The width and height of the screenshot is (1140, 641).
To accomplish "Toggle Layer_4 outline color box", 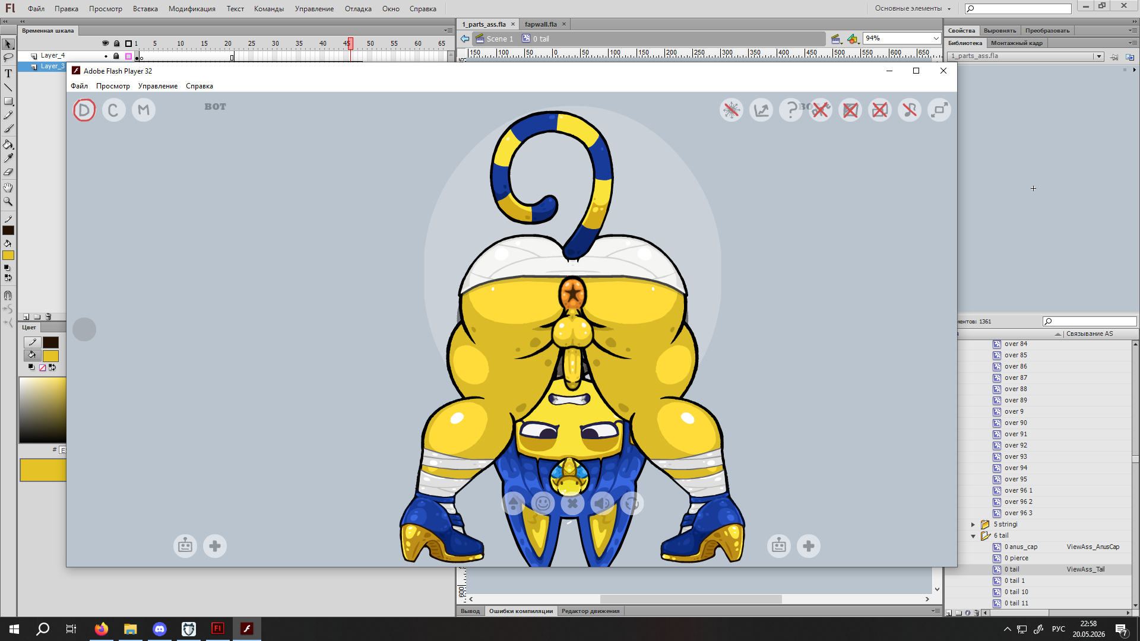I will pos(128,56).
